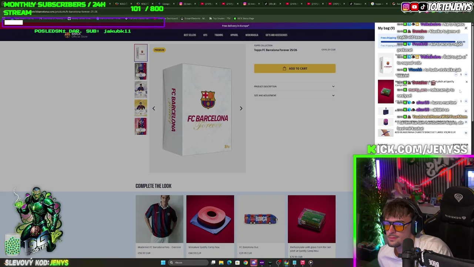Open the Apparel menu
Viewport: 474px width, 267px height.
click(234, 35)
